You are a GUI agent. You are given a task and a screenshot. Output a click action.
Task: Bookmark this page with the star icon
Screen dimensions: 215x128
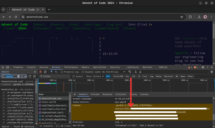tap(182, 17)
